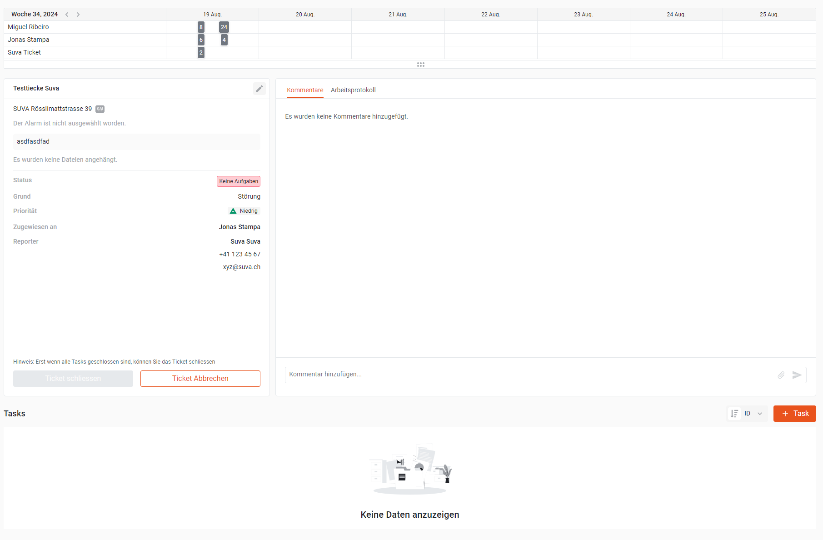Click the badge icon next to SUVA Rösslimattstrasse 39
Viewport: 823px width, 540px height.
click(x=100, y=109)
